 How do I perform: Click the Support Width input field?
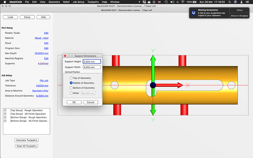tap(92, 67)
